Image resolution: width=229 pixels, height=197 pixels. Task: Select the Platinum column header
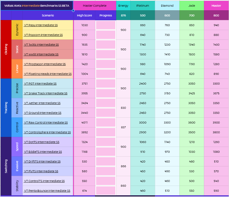pos(143,6)
